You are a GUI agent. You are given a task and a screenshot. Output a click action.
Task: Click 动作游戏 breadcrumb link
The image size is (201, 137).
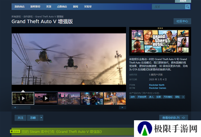coord(28,17)
